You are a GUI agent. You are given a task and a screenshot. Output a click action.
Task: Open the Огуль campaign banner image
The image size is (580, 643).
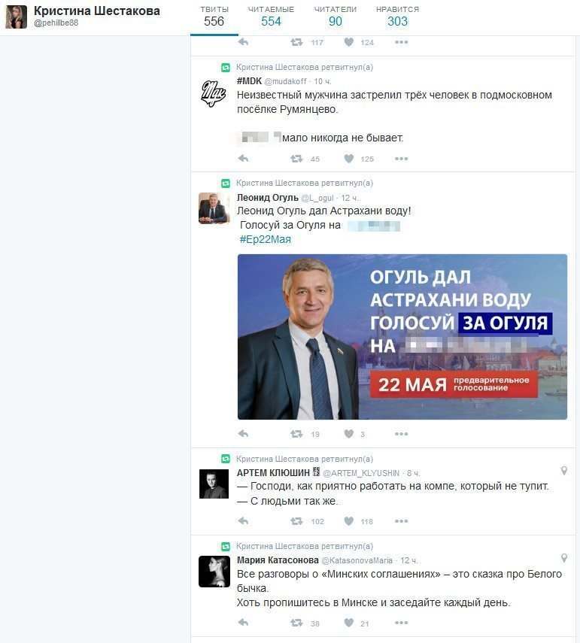click(402, 337)
